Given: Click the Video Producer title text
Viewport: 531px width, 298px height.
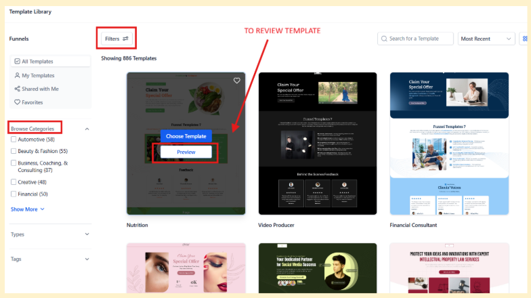Looking at the screenshot, I should click(276, 225).
